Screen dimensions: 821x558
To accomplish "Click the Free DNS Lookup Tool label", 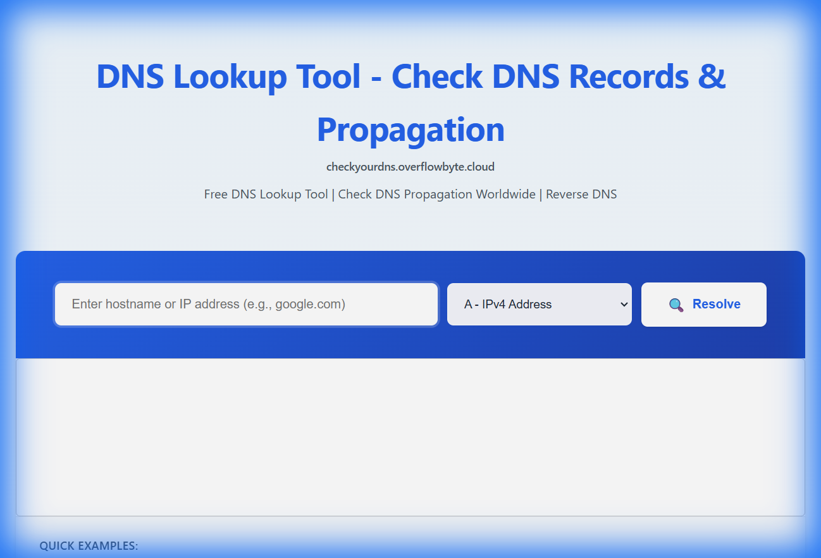I will coord(266,194).
